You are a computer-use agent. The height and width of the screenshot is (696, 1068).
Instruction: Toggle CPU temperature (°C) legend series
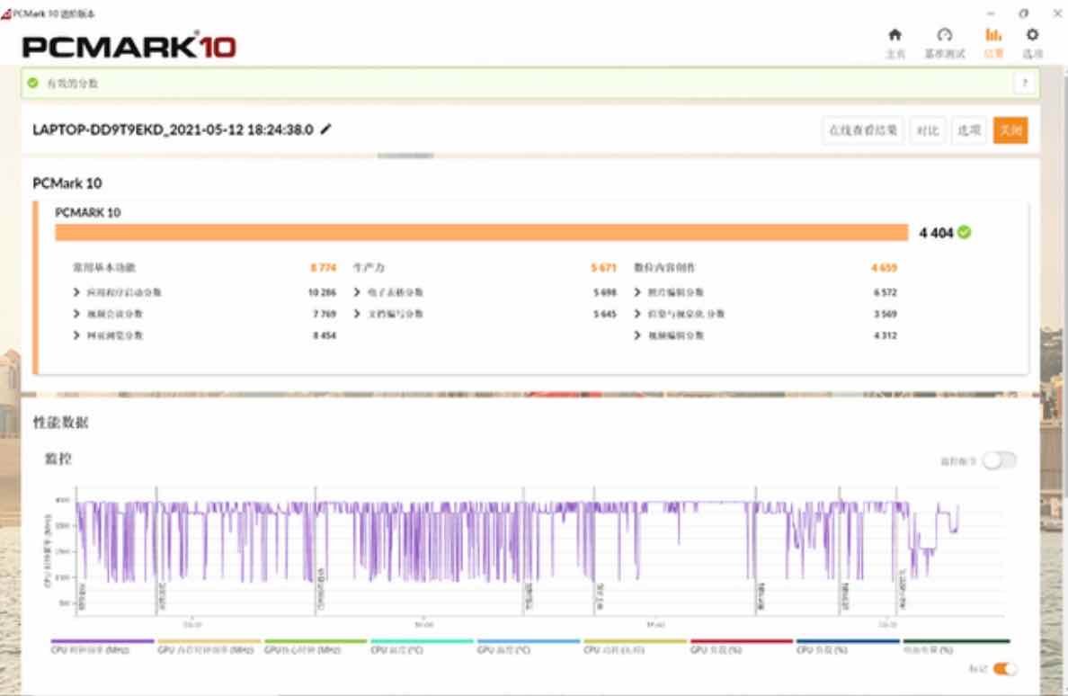click(x=422, y=647)
